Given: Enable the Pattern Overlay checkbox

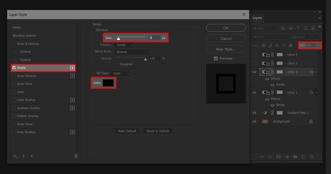Looking at the screenshot, I should pyautogui.click(x=14, y=116).
